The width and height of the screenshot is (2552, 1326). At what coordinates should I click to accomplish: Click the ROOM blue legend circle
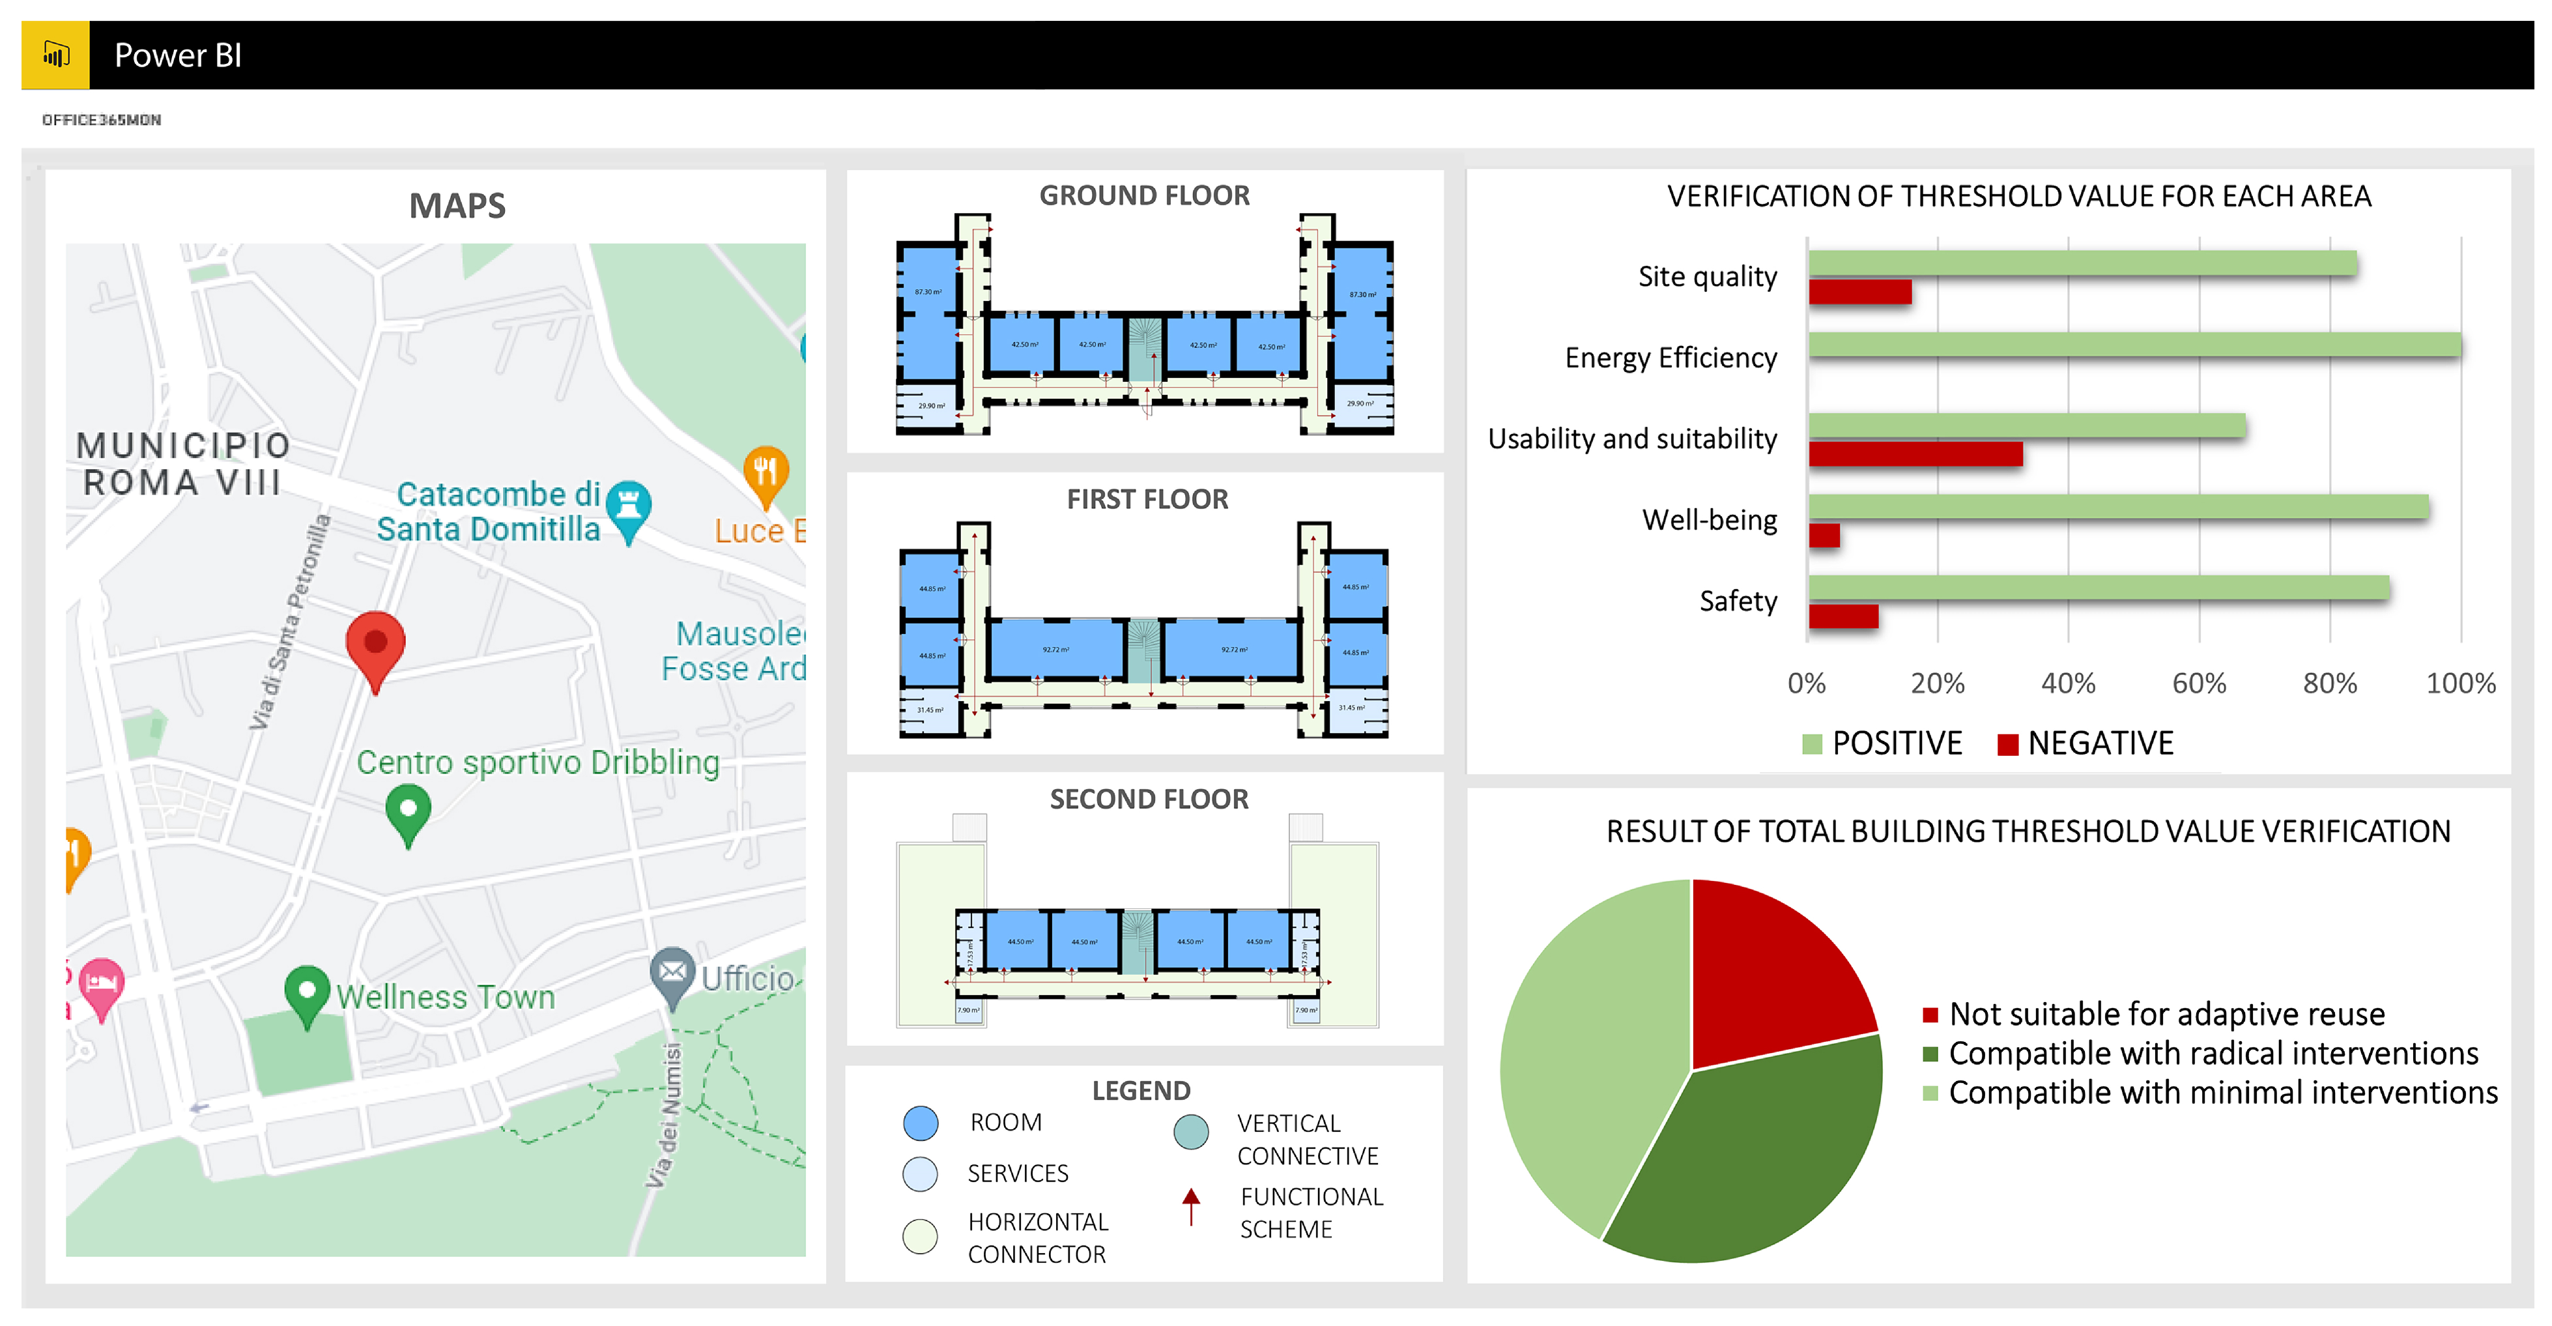[921, 1123]
